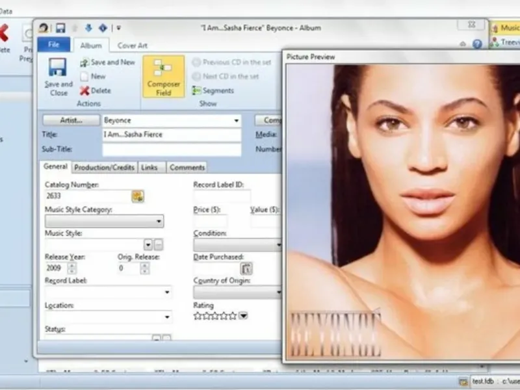The height and width of the screenshot is (390, 520).
Task: Open the Artist dropdown showing Beyonce
Action: click(236, 121)
